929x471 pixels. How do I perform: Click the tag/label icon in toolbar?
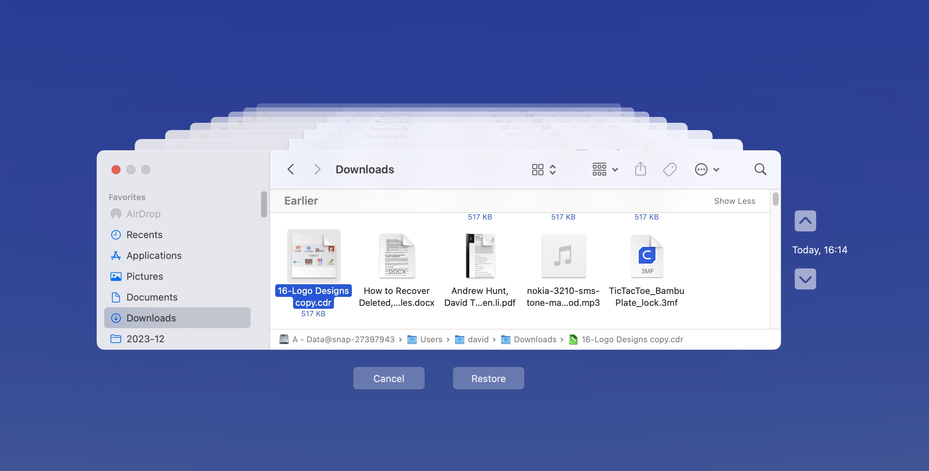671,169
